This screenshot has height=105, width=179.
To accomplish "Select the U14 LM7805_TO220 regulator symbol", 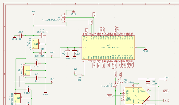I will click(27, 70).
